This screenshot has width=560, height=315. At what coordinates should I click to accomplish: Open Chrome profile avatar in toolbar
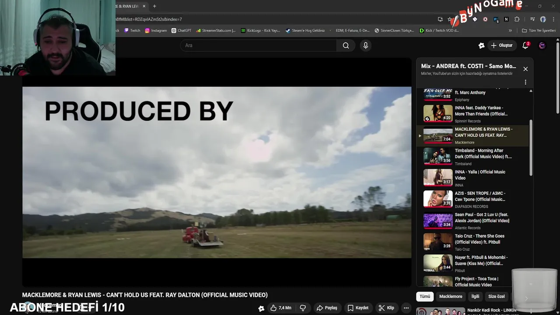[543, 19]
